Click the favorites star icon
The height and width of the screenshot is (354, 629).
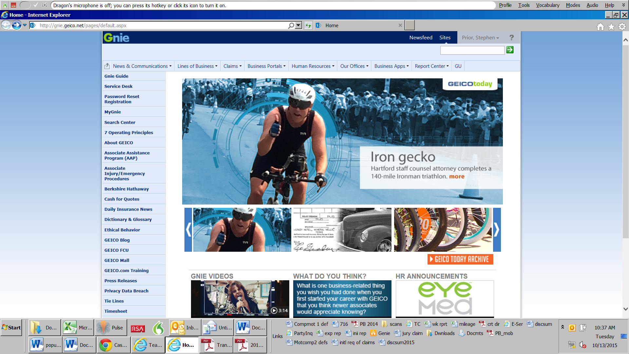coord(611,27)
